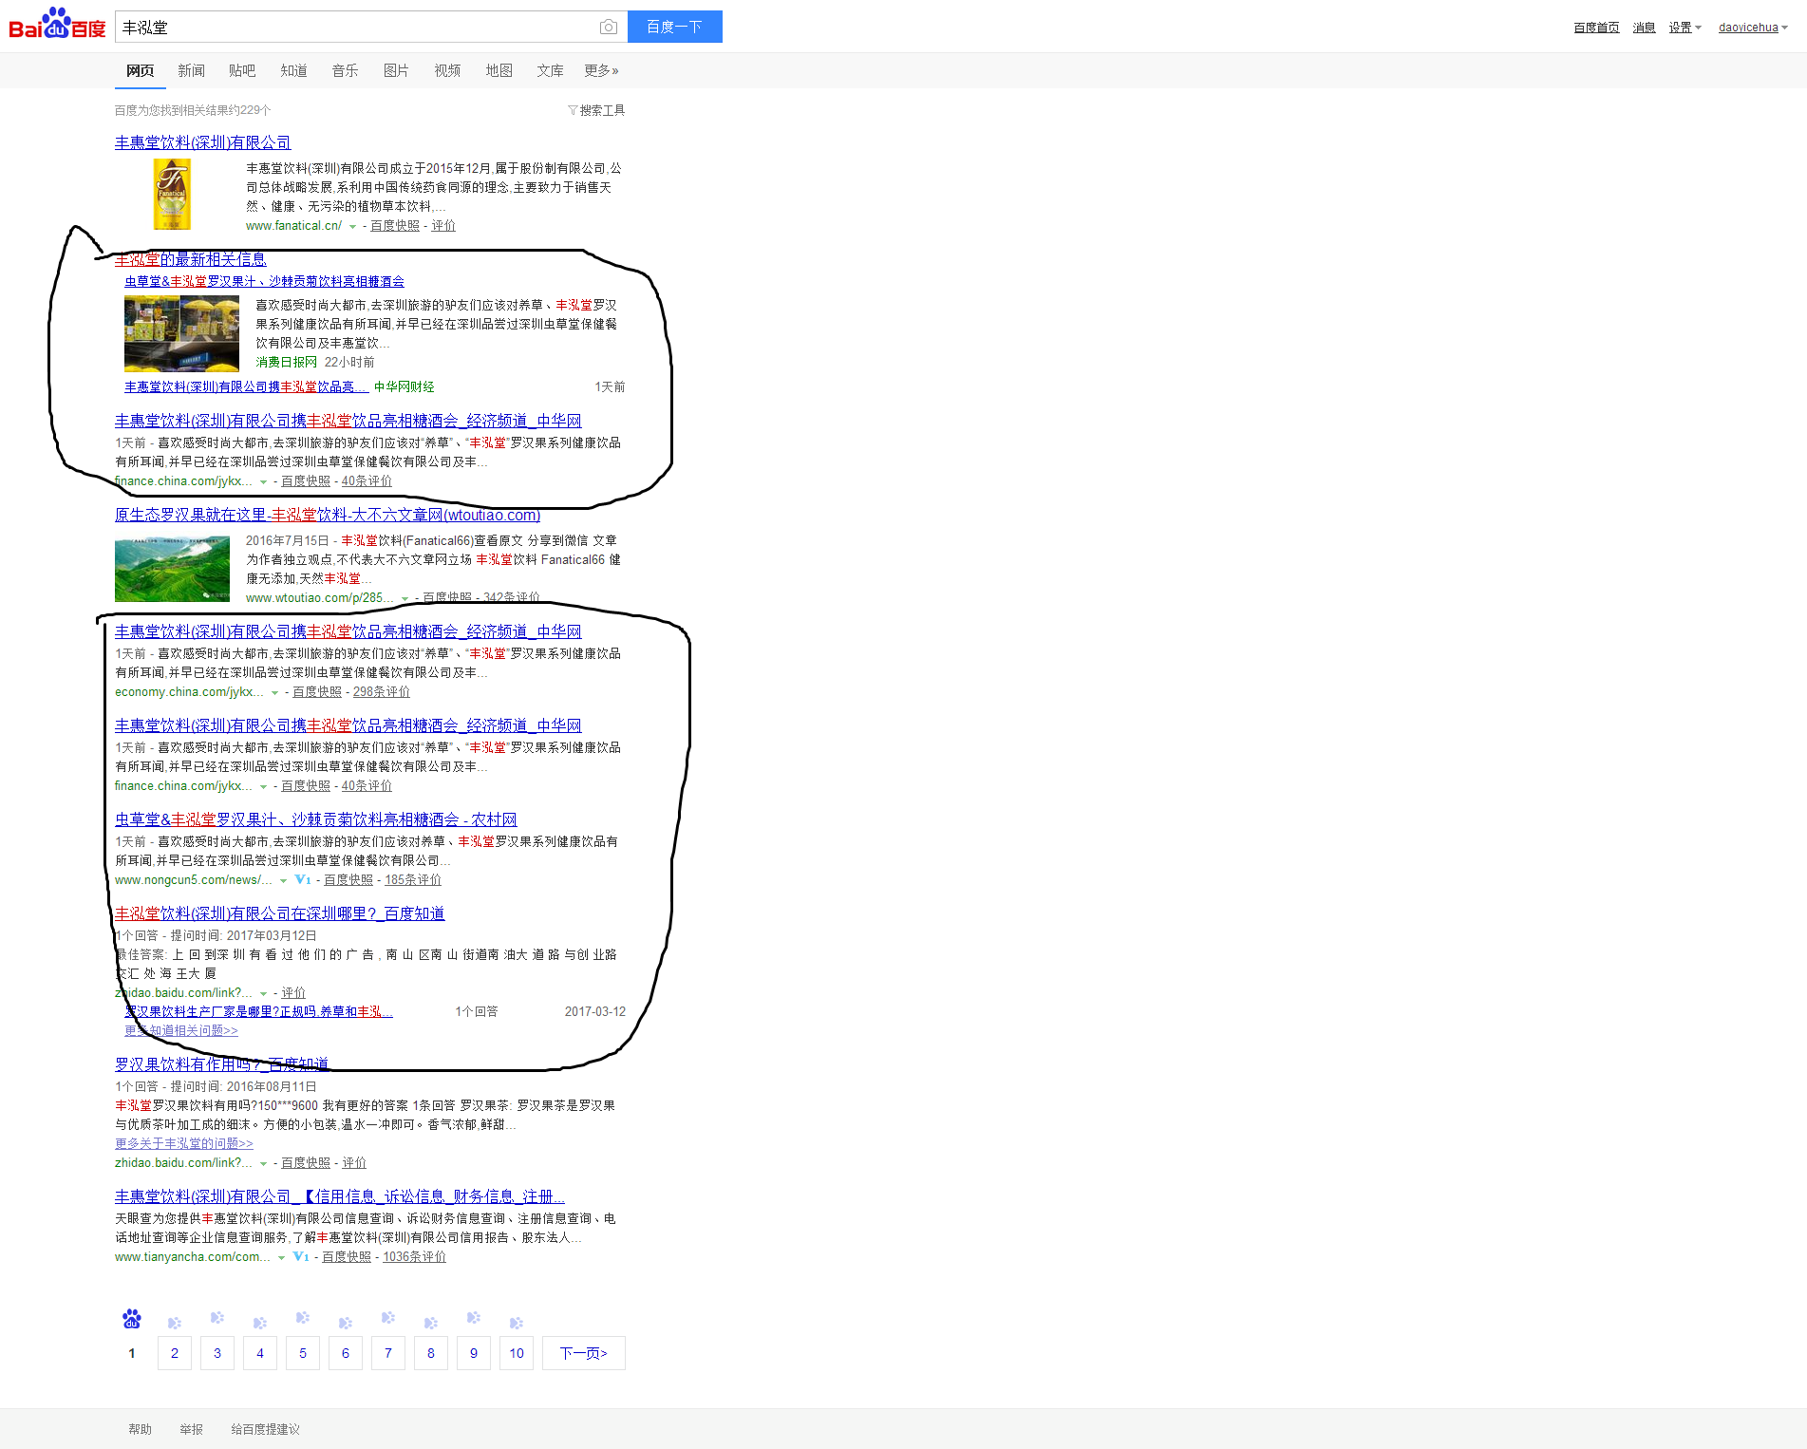The image size is (1807, 1449).
Task: Switch to the 图片 tab
Action: [396, 70]
